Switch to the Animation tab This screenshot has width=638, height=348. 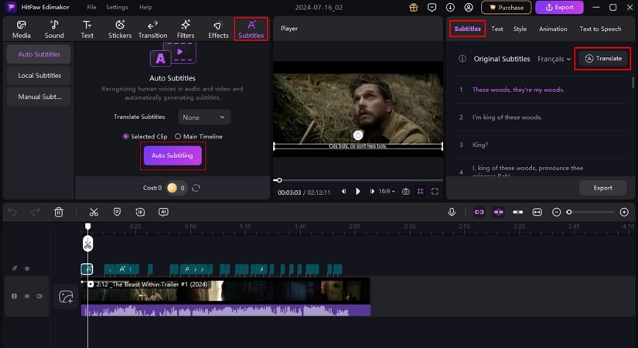(553, 29)
